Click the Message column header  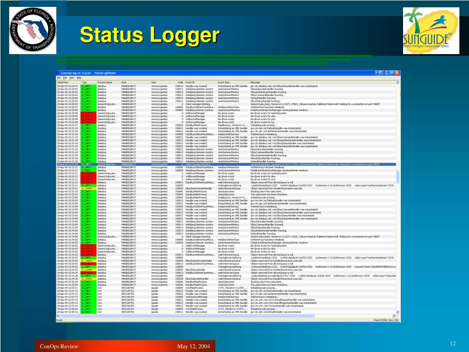pos(323,82)
